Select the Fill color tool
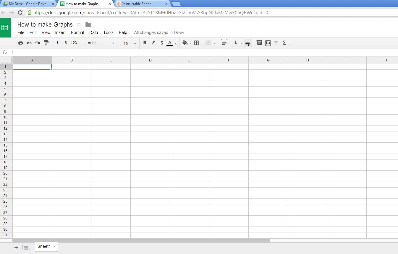The height and width of the screenshot is (254, 398). 185,43
